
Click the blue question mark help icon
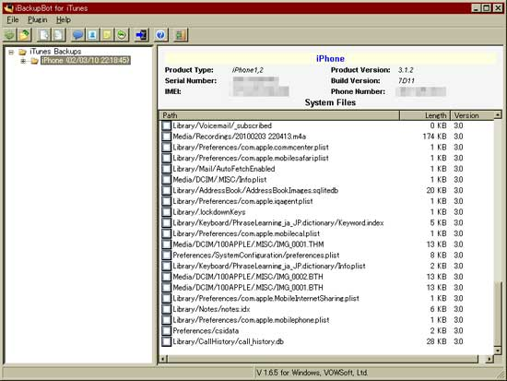pyautogui.click(x=160, y=35)
